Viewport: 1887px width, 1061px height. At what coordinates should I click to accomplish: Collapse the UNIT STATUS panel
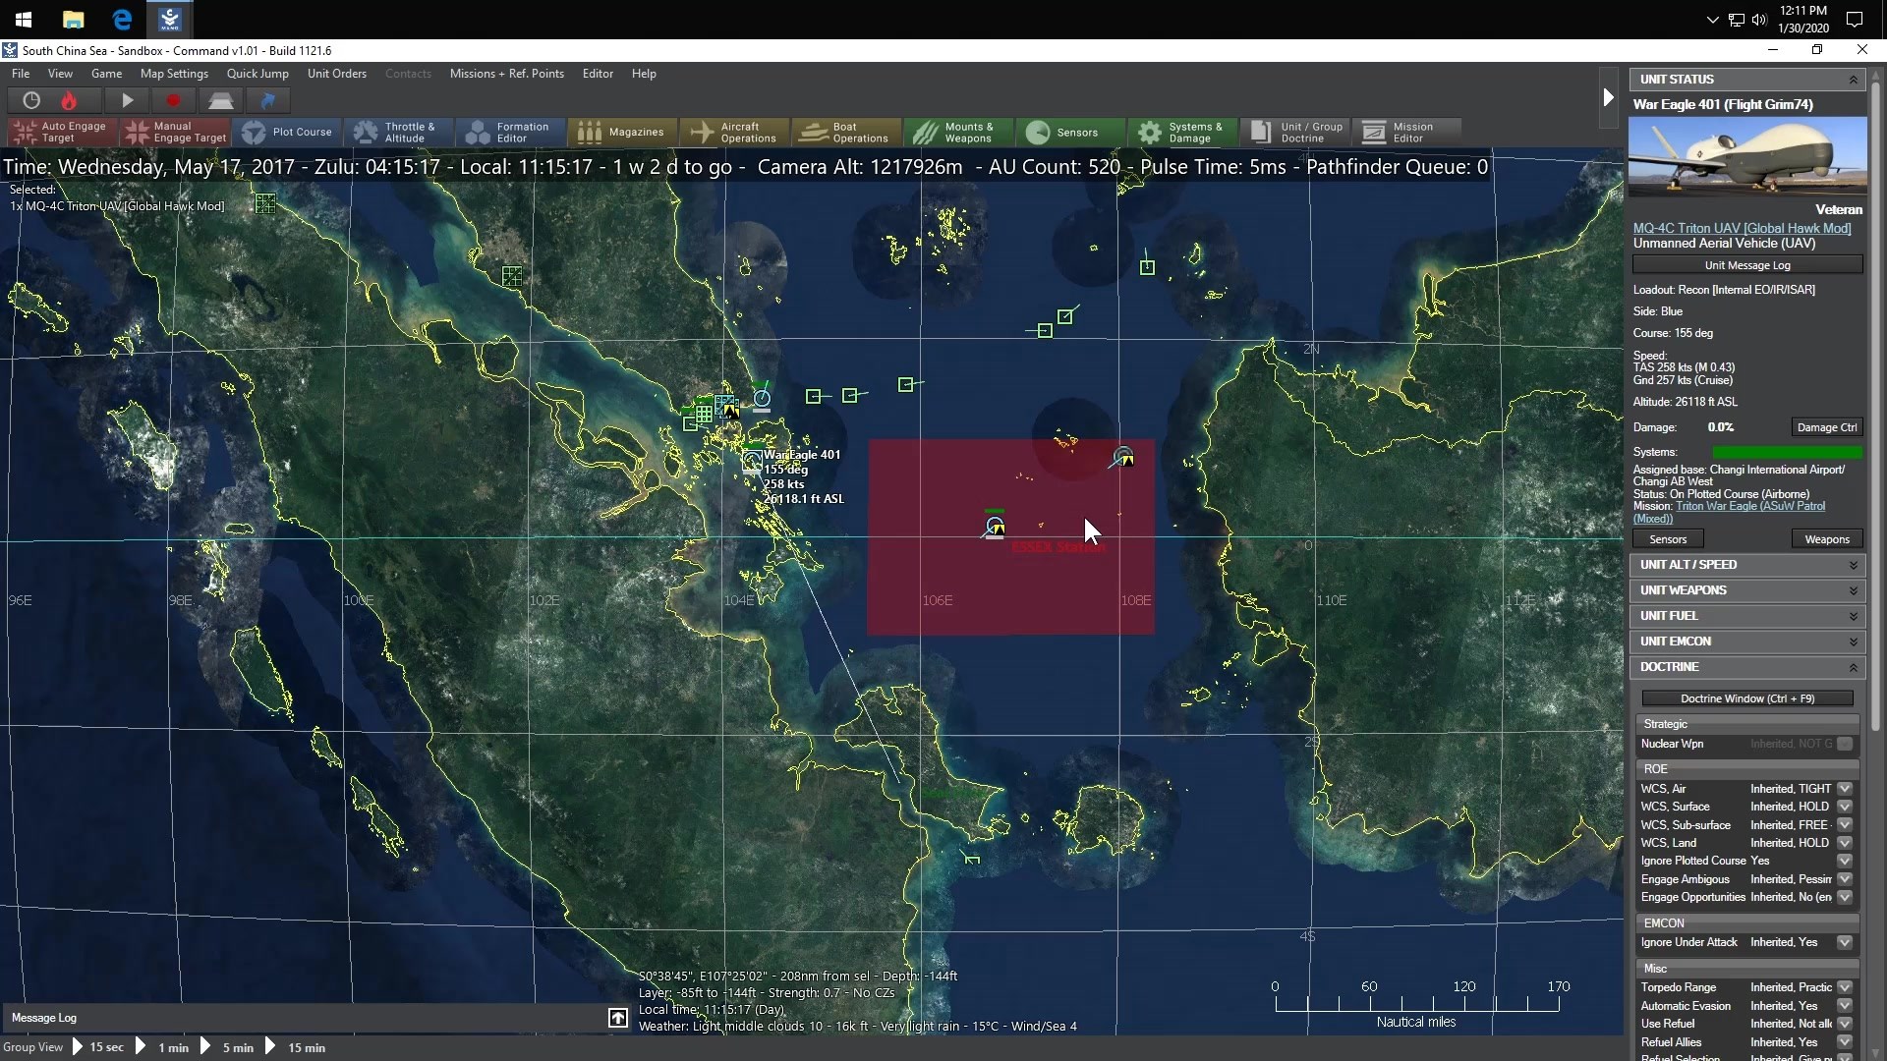1853,80
